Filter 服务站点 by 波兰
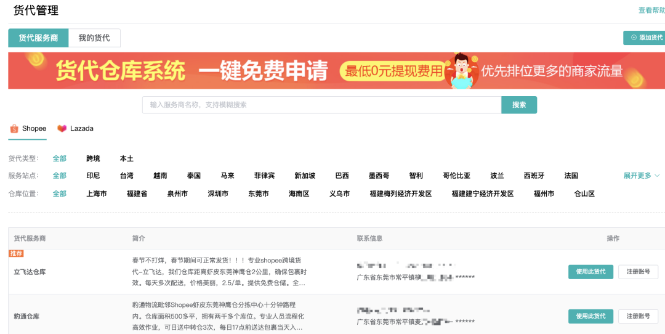The image size is (665, 334). 497,176
